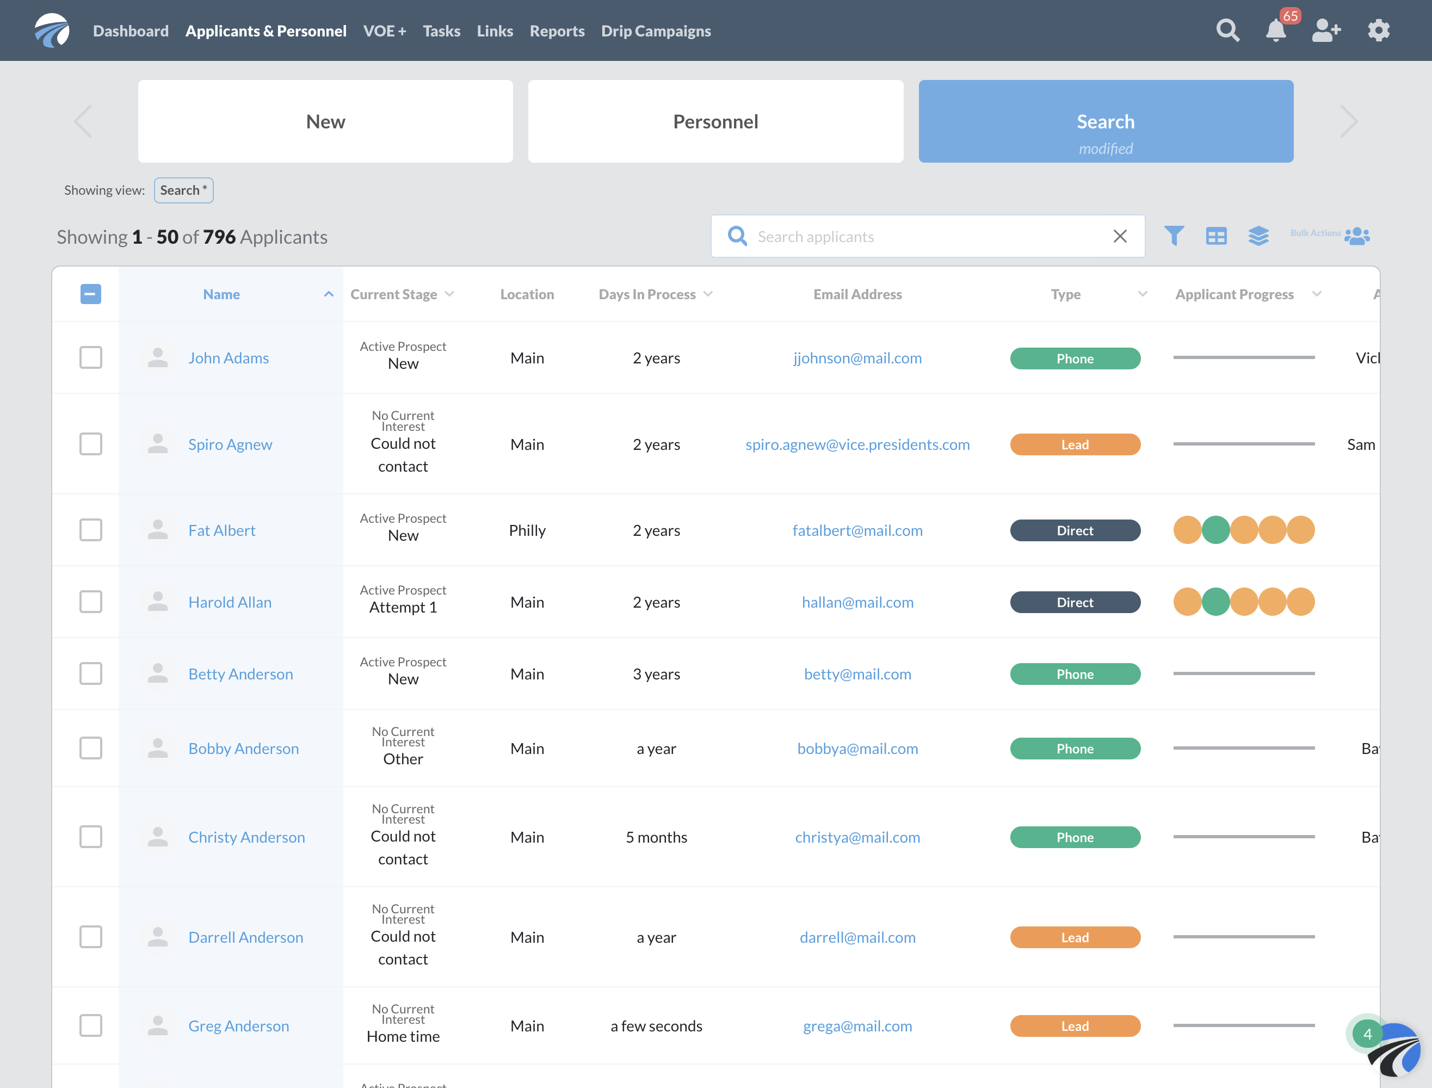The image size is (1432, 1088).
Task: Open the settings gear icon
Action: tap(1378, 31)
